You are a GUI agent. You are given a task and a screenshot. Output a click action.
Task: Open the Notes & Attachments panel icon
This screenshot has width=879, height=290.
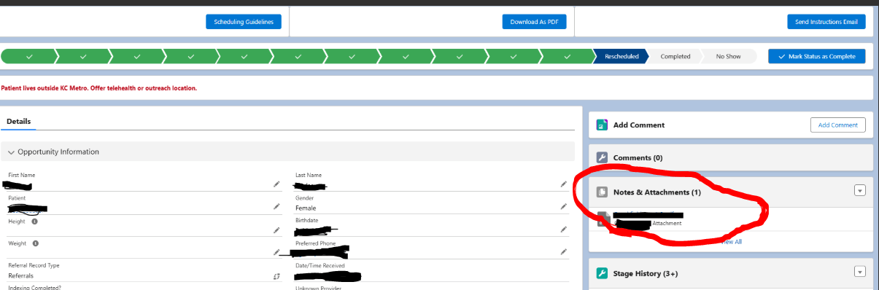602,192
